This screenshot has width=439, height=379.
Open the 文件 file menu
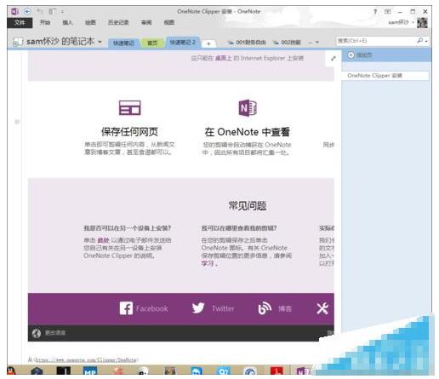[x=20, y=23]
